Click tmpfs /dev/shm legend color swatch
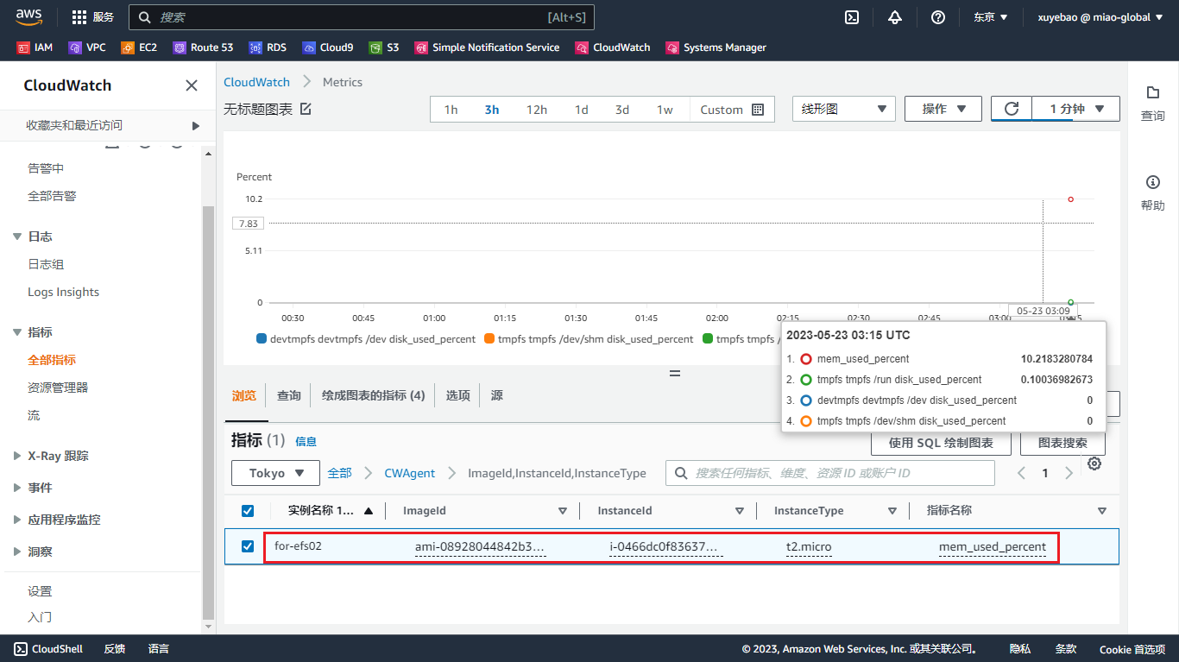Image resolution: width=1179 pixels, height=662 pixels. pos(489,339)
